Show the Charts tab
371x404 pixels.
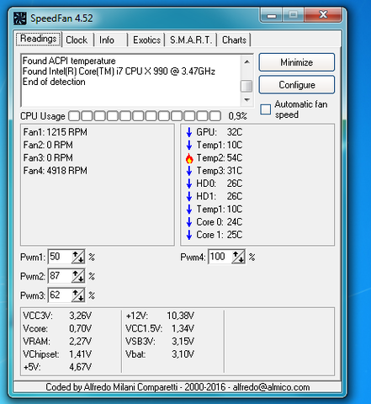[x=234, y=40]
